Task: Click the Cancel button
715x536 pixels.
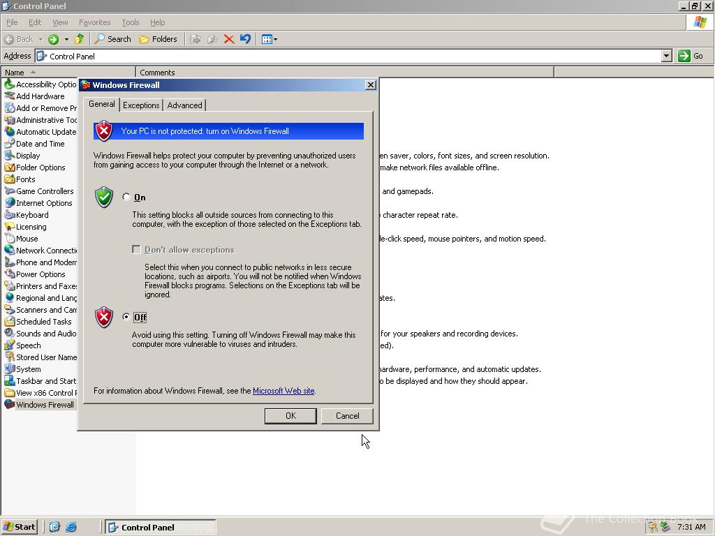Action: click(x=347, y=416)
